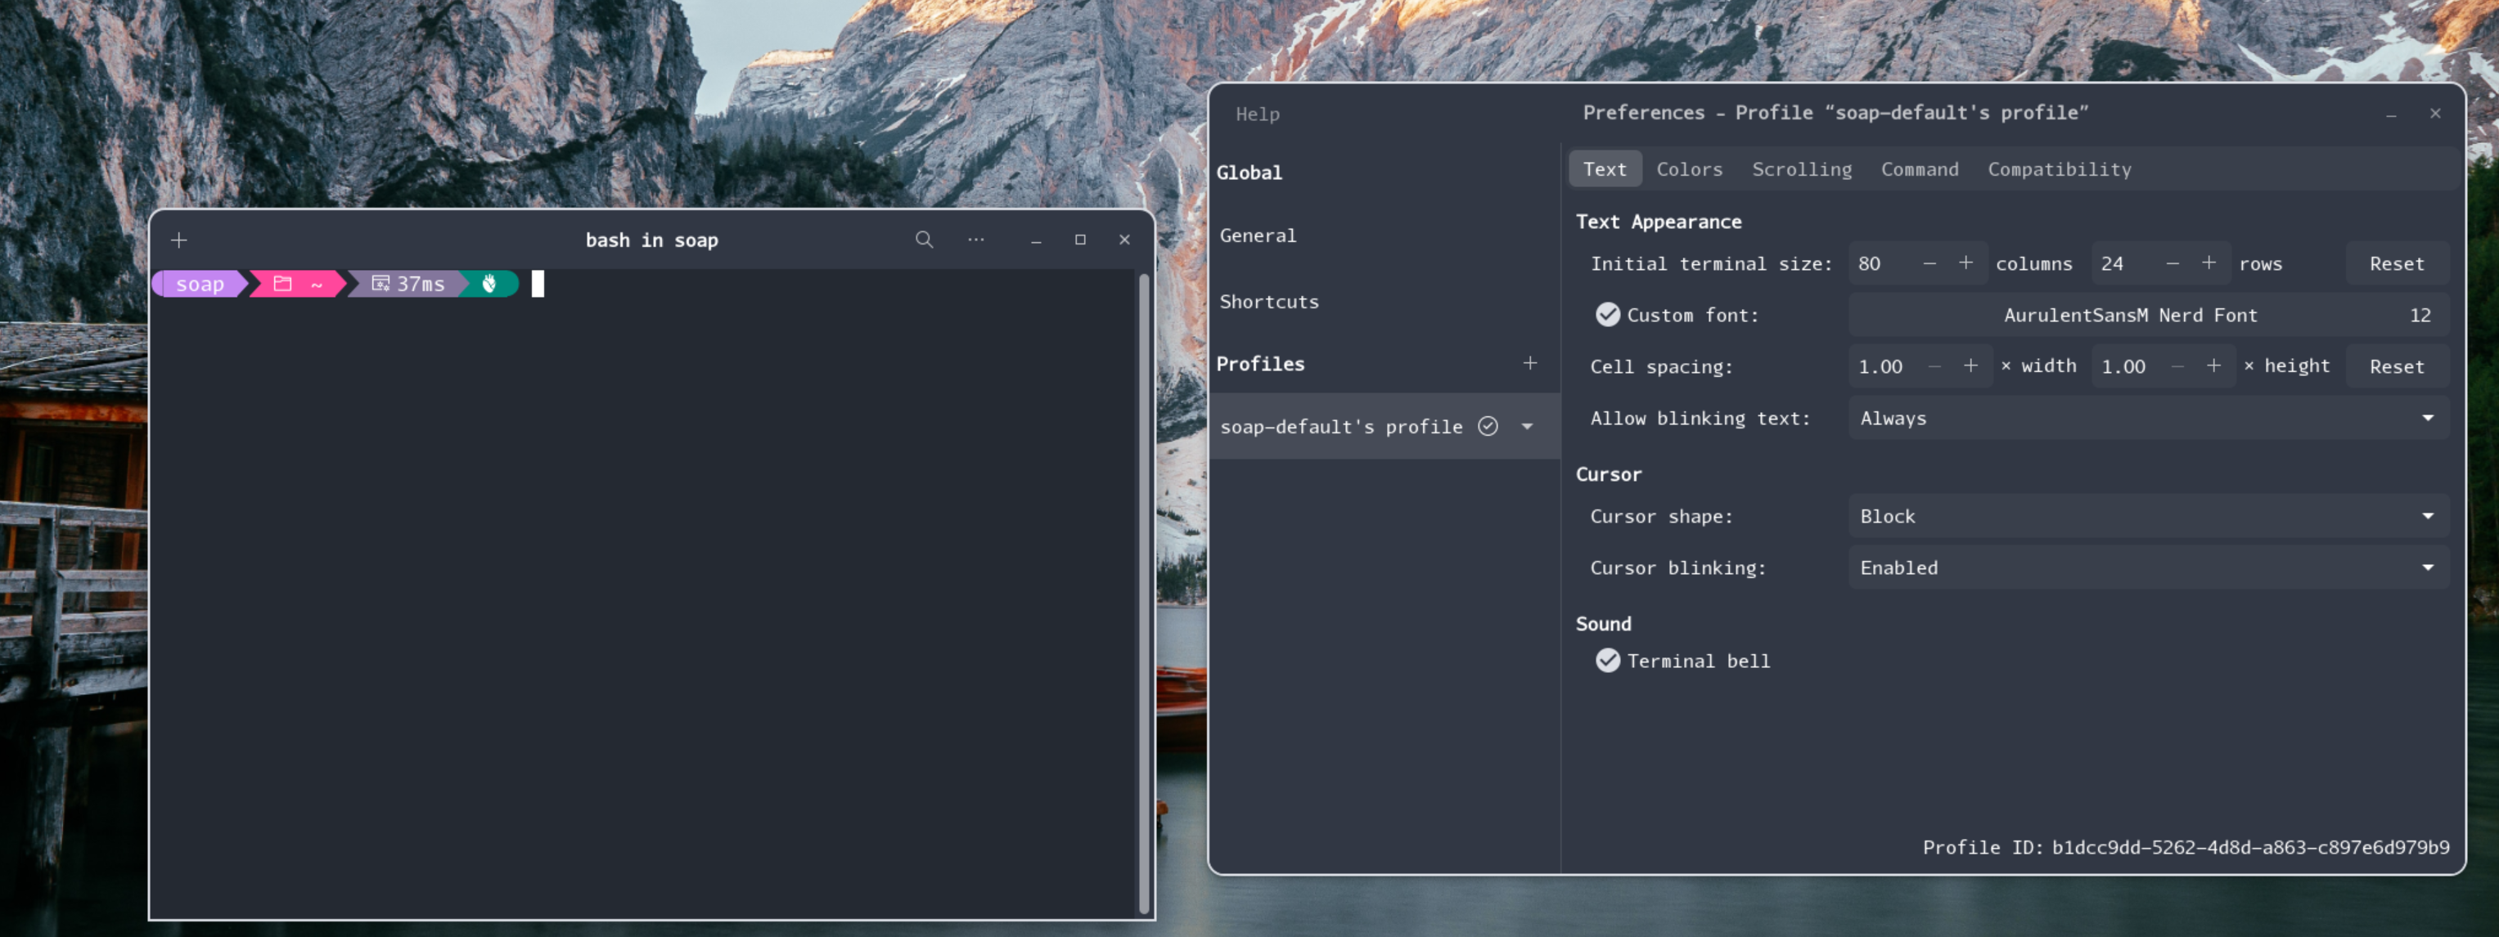This screenshot has height=937, width=2499.
Task: Open the terminal three-dot menu
Action: (976, 240)
